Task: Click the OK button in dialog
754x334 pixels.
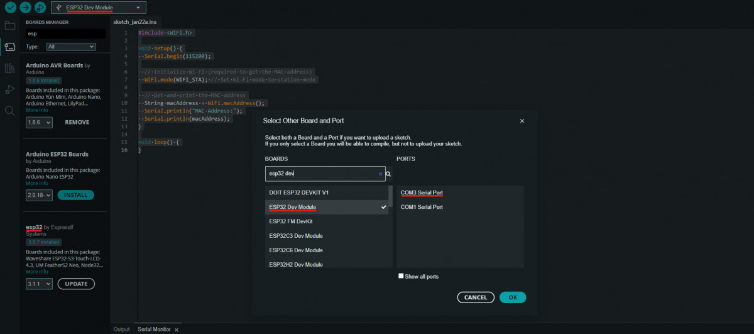Action: point(513,298)
